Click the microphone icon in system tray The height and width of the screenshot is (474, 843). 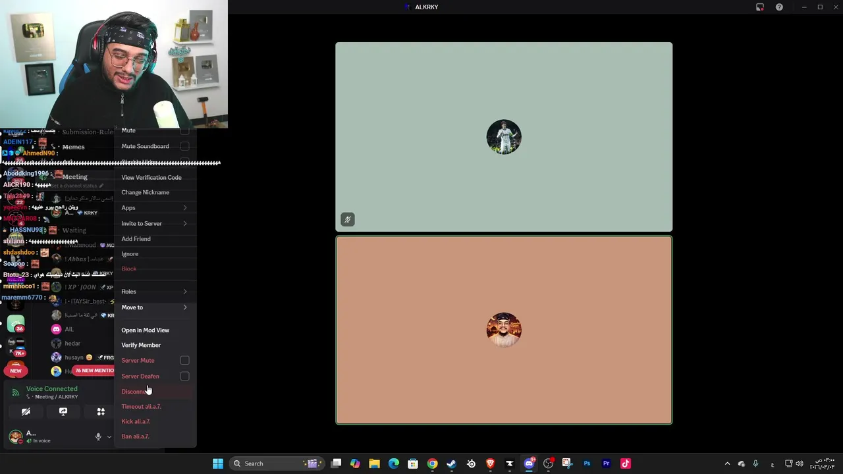(x=755, y=463)
